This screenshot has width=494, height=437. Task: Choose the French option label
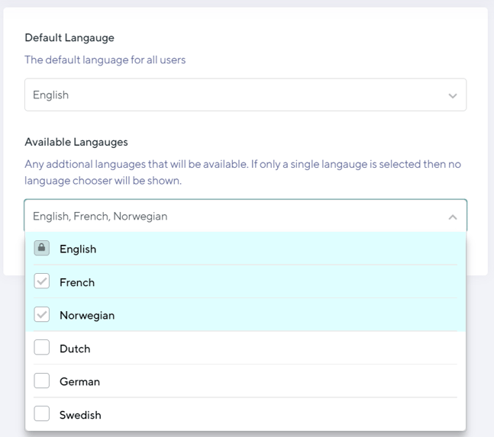tap(77, 282)
